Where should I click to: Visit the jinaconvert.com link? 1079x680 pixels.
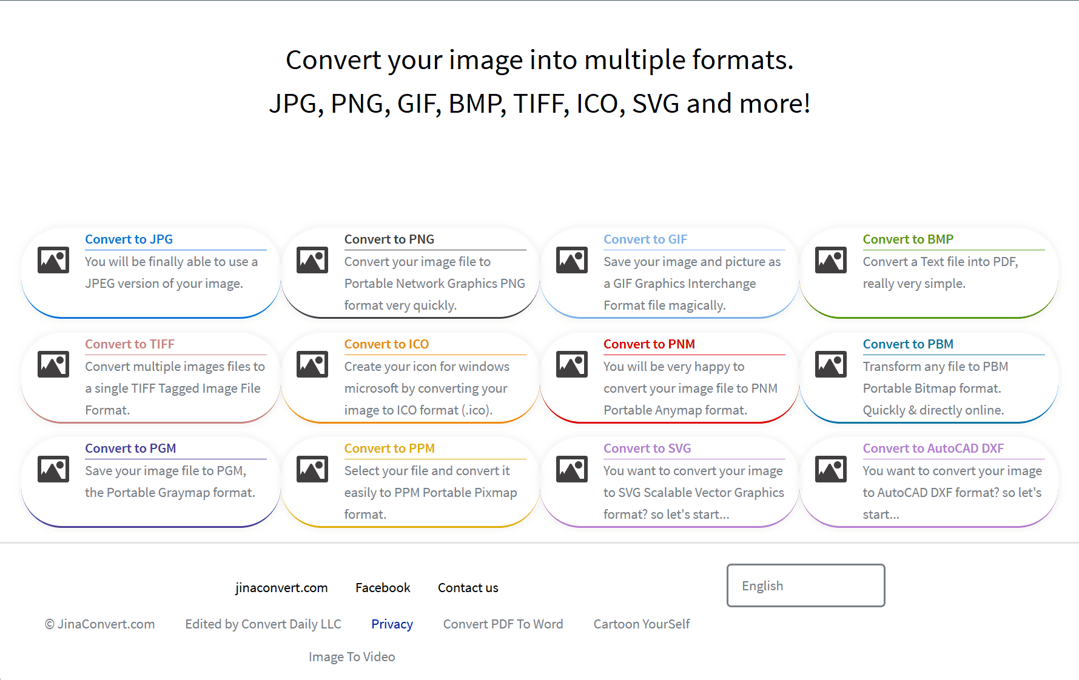click(x=281, y=587)
